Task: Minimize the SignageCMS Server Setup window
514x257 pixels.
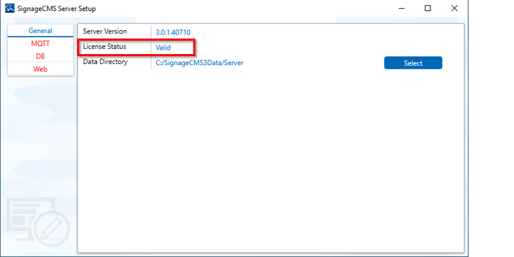Action: coord(401,9)
